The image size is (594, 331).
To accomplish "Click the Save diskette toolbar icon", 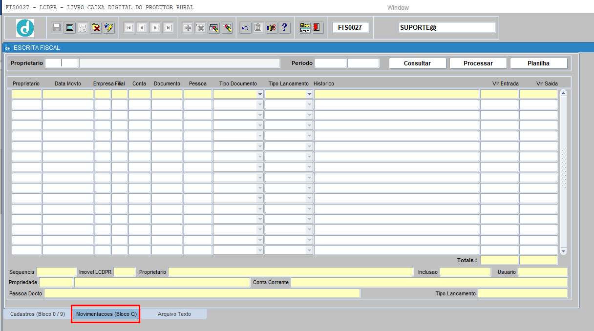I will click(57, 28).
